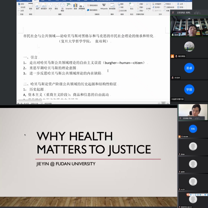Screen dimensions: 208x208
Task: Select the 3D模型 insert icon
Action: coord(62,7)
